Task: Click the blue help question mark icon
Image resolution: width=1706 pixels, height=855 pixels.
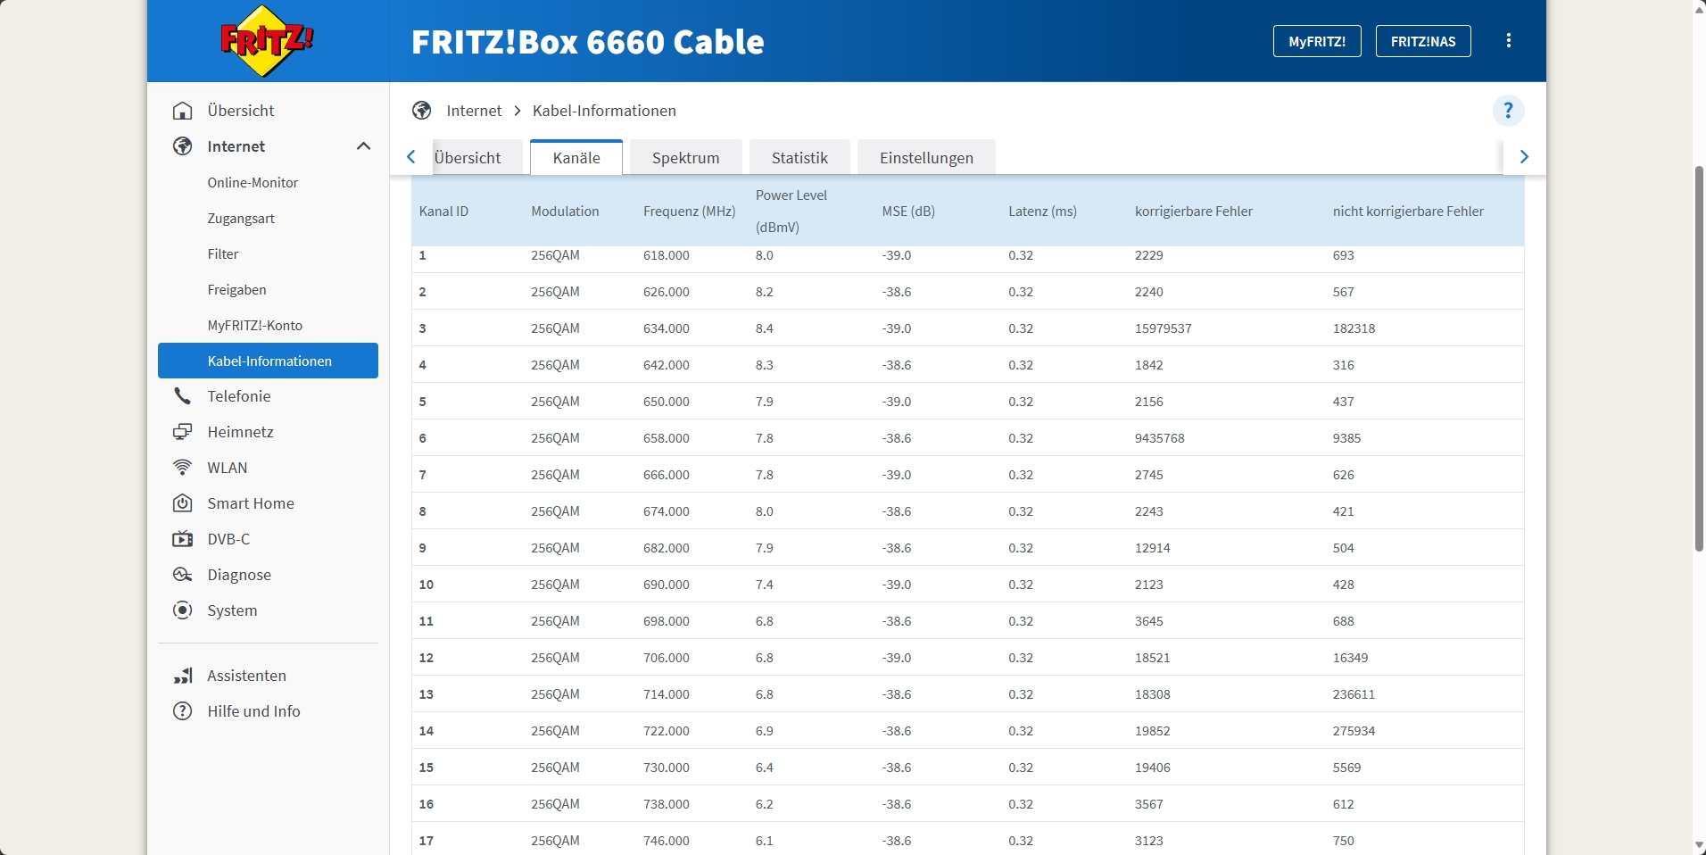Action: coord(1508,110)
